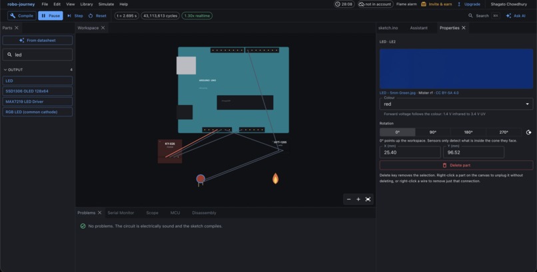
Task: Switch to the Assistant tab
Action: (x=418, y=28)
